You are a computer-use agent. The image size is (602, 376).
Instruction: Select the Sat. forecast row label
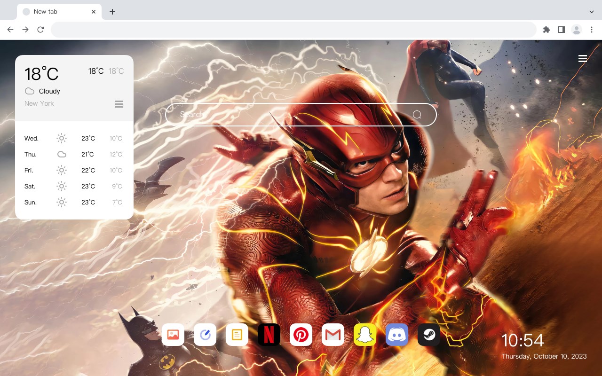coord(30,186)
